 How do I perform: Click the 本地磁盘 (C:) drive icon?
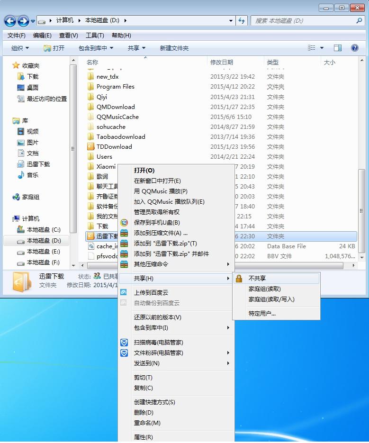(x=21, y=229)
